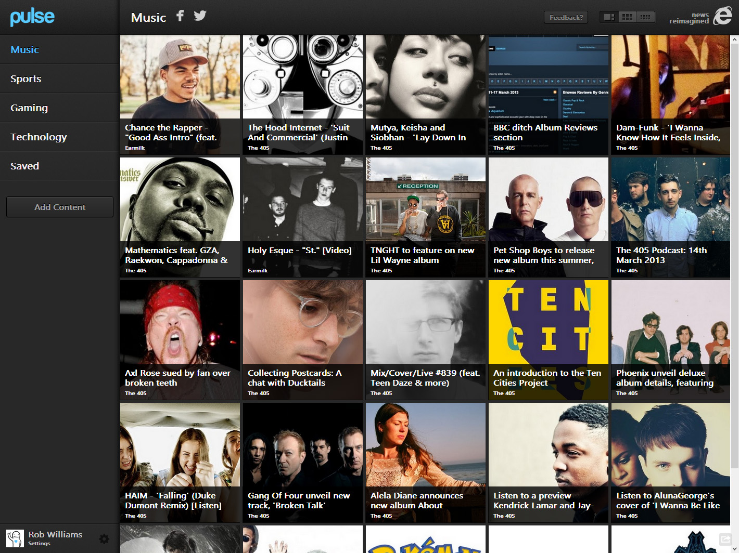Open the settings gear next to Rob Williams

point(104,539)
